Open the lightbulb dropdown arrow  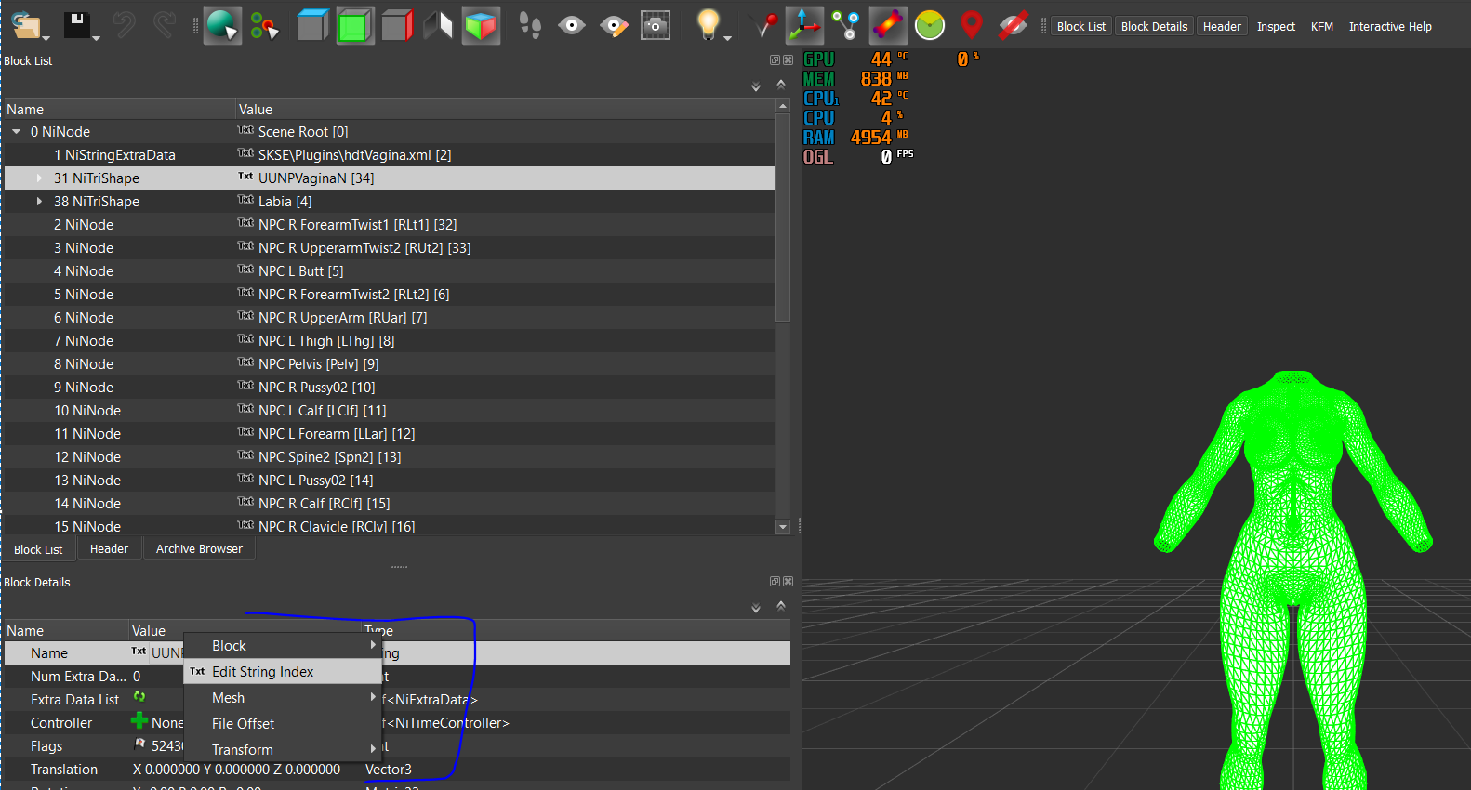click(727, 38)
